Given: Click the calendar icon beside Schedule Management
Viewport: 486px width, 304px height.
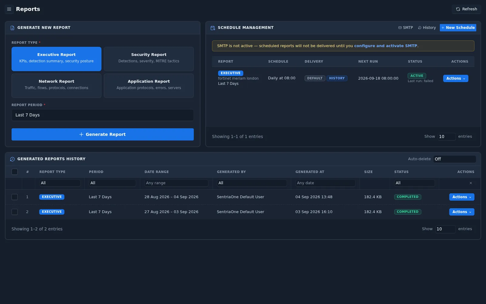Looking at the screenshot, I should point(213,28).
